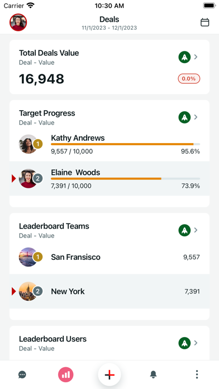The width and height of the screenshot is (219, 389).
Task: Expand Leaderboard Teams chevron
Action: click(196, 230)
